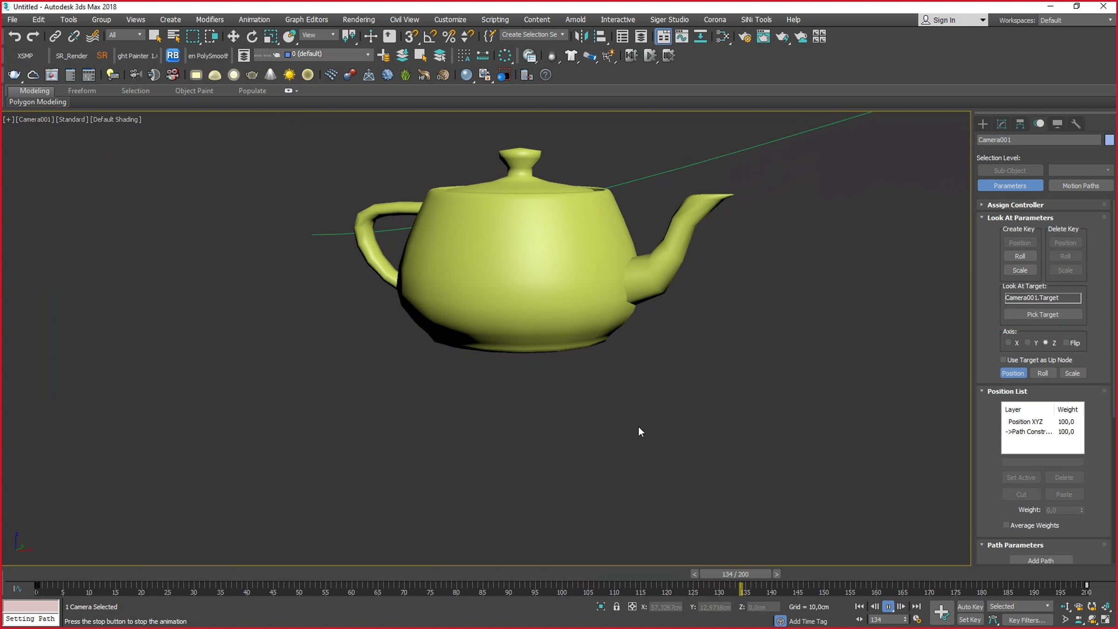Toggle the Percent Snap icon

[x=449, y=36]
